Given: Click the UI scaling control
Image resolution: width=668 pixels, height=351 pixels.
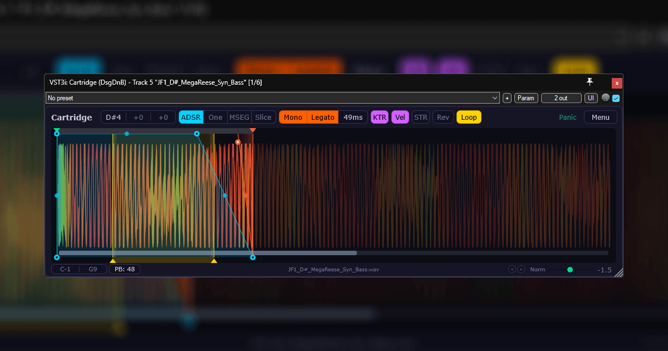Looking at the screenshot, I should click(x=591, y=97).
